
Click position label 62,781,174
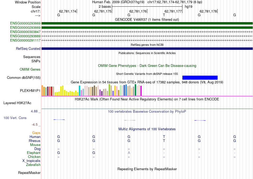coord(68,11)
